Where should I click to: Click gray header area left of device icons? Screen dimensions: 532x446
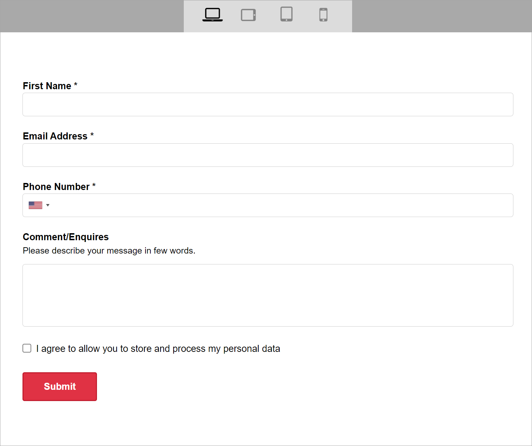pos(91,16)
